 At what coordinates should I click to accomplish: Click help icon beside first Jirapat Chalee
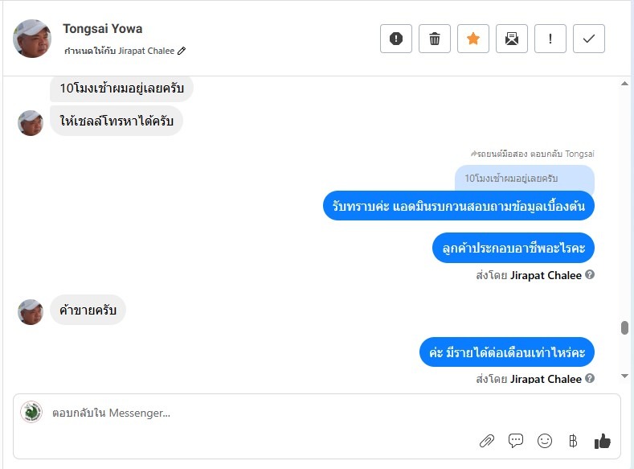(x=590, y=275)
